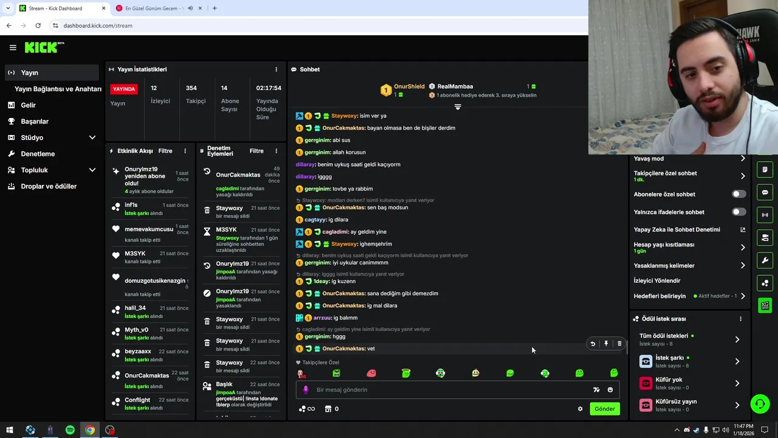
Task: Open the emoji picker in message box
Action: [610, 390]
